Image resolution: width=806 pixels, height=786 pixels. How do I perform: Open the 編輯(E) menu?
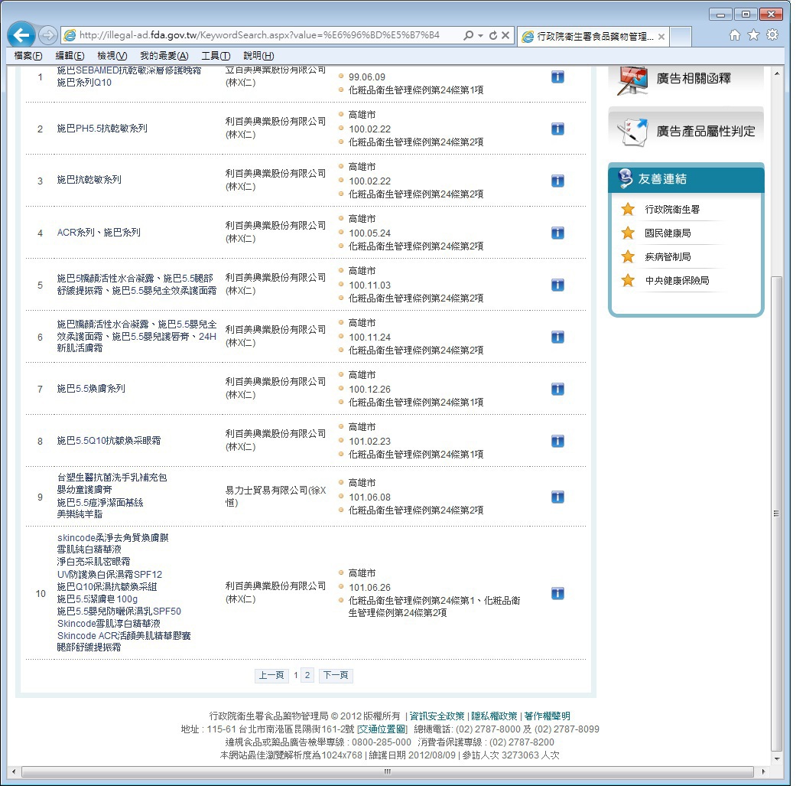(70, 56)
